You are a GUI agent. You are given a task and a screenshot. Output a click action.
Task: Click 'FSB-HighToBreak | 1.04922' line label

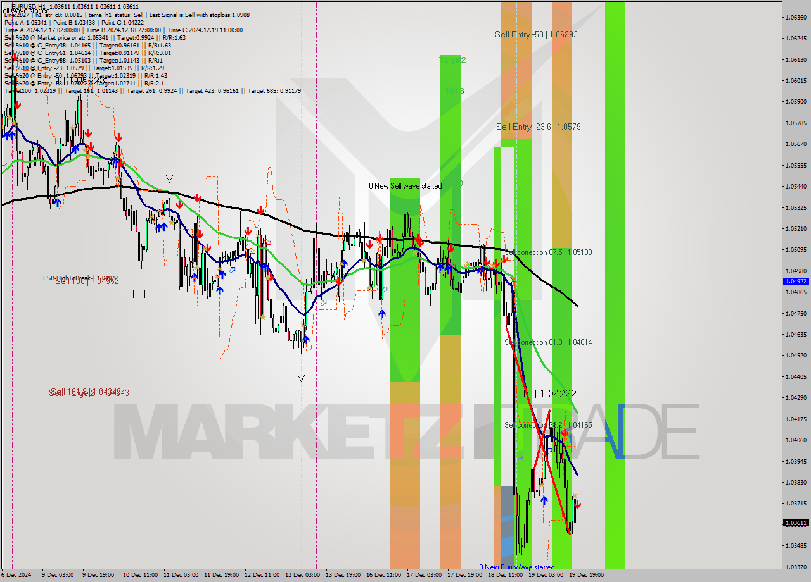[80, 278]
